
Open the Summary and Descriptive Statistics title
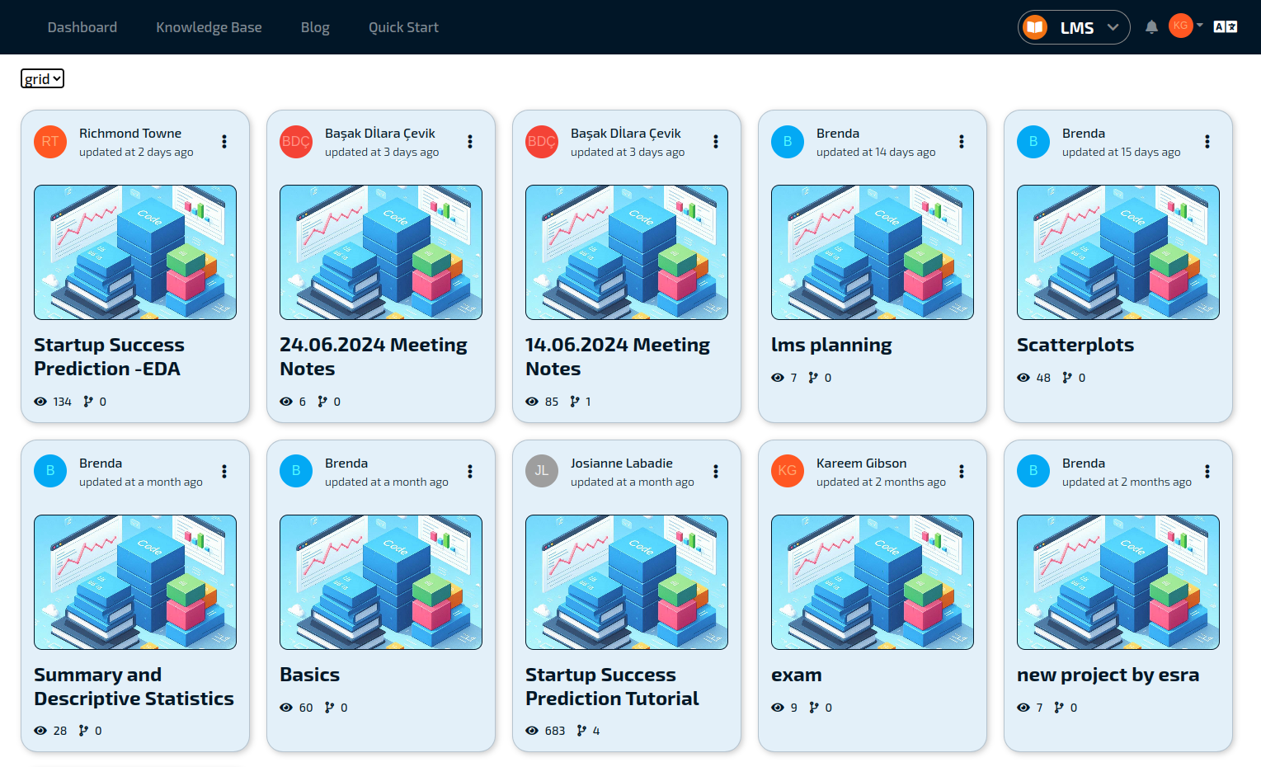click(134, 686)
